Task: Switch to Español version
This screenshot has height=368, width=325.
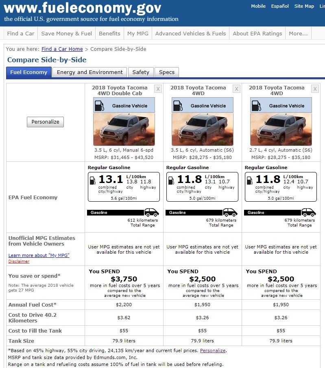Action: [280, 6]
